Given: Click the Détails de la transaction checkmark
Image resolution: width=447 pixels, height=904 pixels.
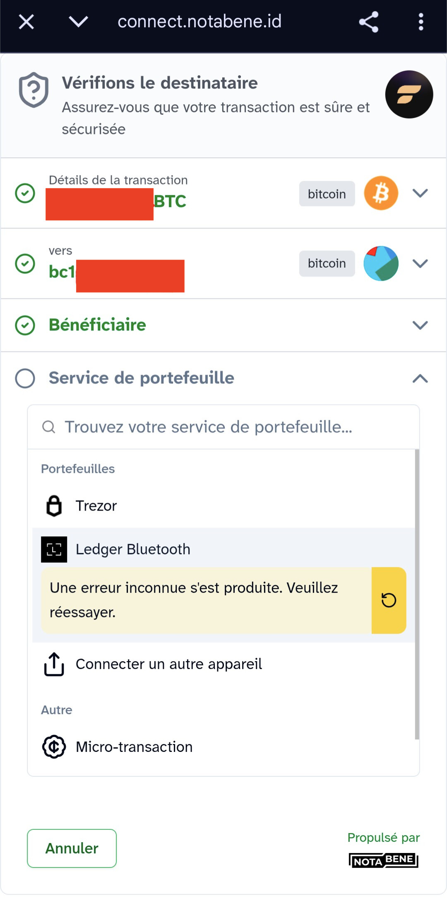Looking at the screenshot, I should [x=25, y=193].
